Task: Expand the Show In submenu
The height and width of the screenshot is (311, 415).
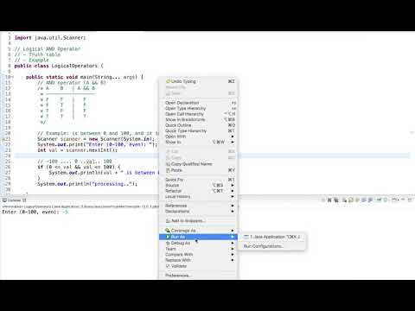Action: tap(199, 142)
